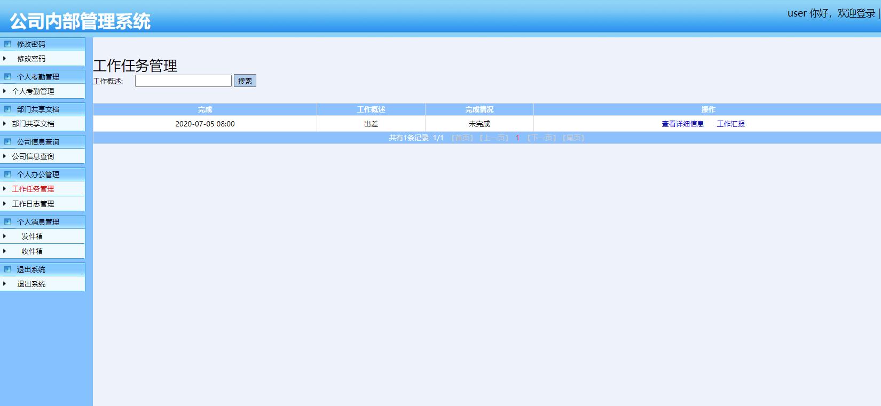Click the 工作任务管理 page heading
The image size is (881, 406).
tap(135, 66)
